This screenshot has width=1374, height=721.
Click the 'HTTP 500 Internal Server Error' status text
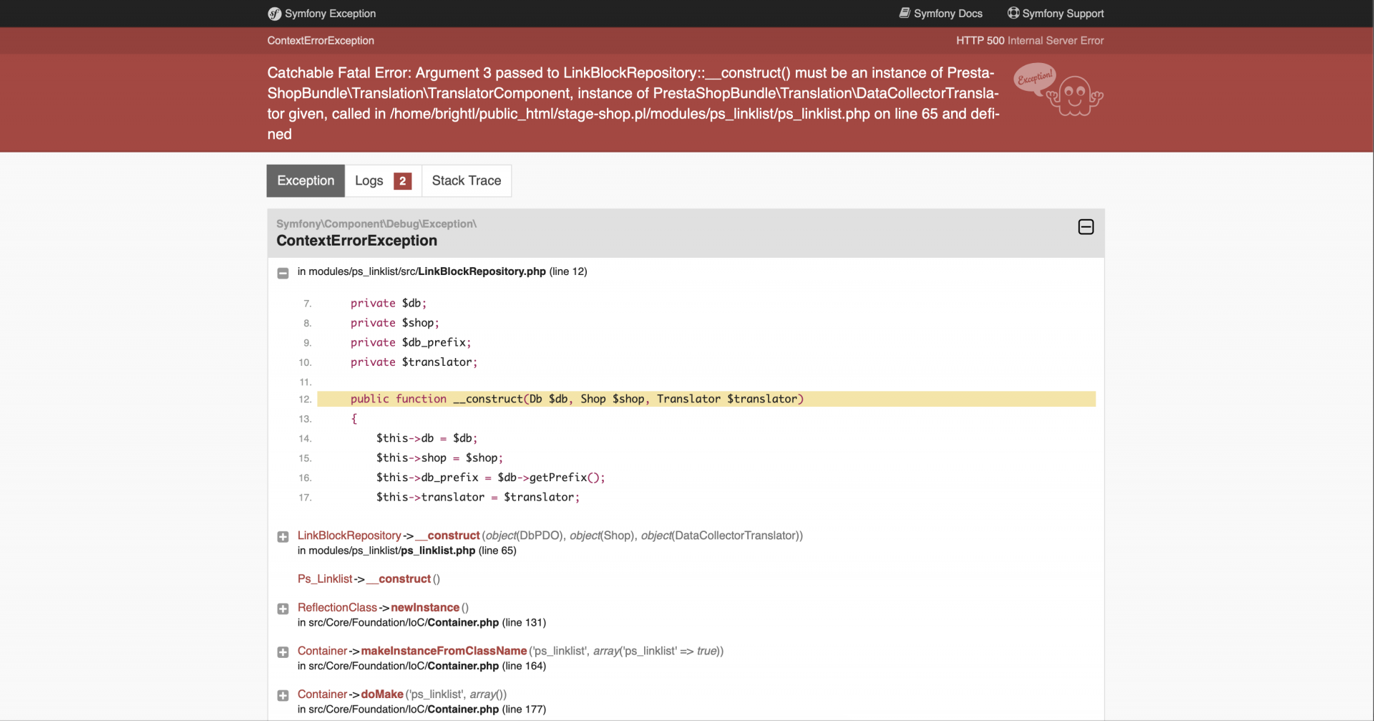(x=1030, y=41)
